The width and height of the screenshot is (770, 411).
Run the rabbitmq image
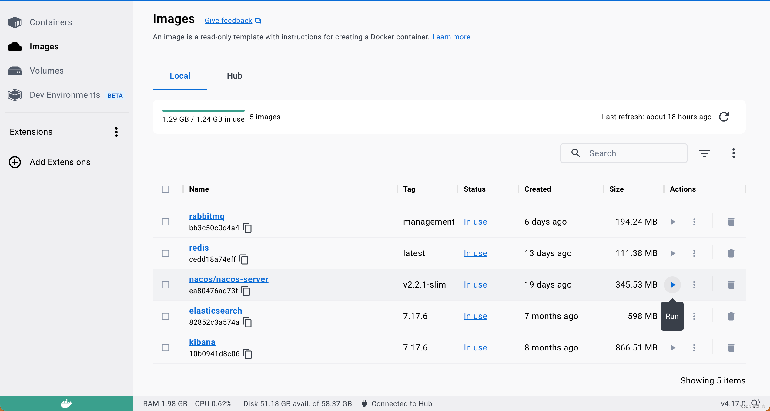pos(673,222)
